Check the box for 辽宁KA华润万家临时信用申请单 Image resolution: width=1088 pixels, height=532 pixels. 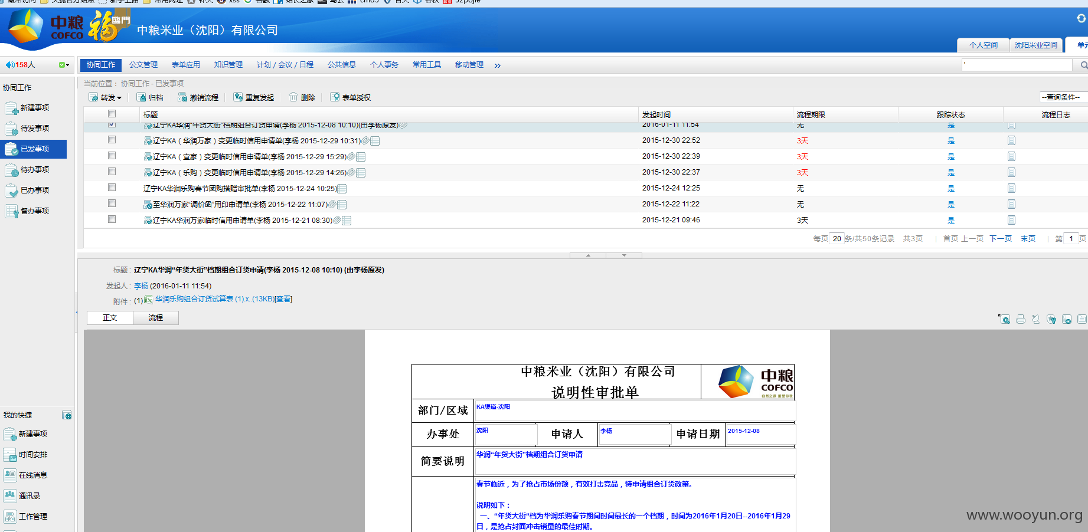pyautogui.click(x=112, y=219)
